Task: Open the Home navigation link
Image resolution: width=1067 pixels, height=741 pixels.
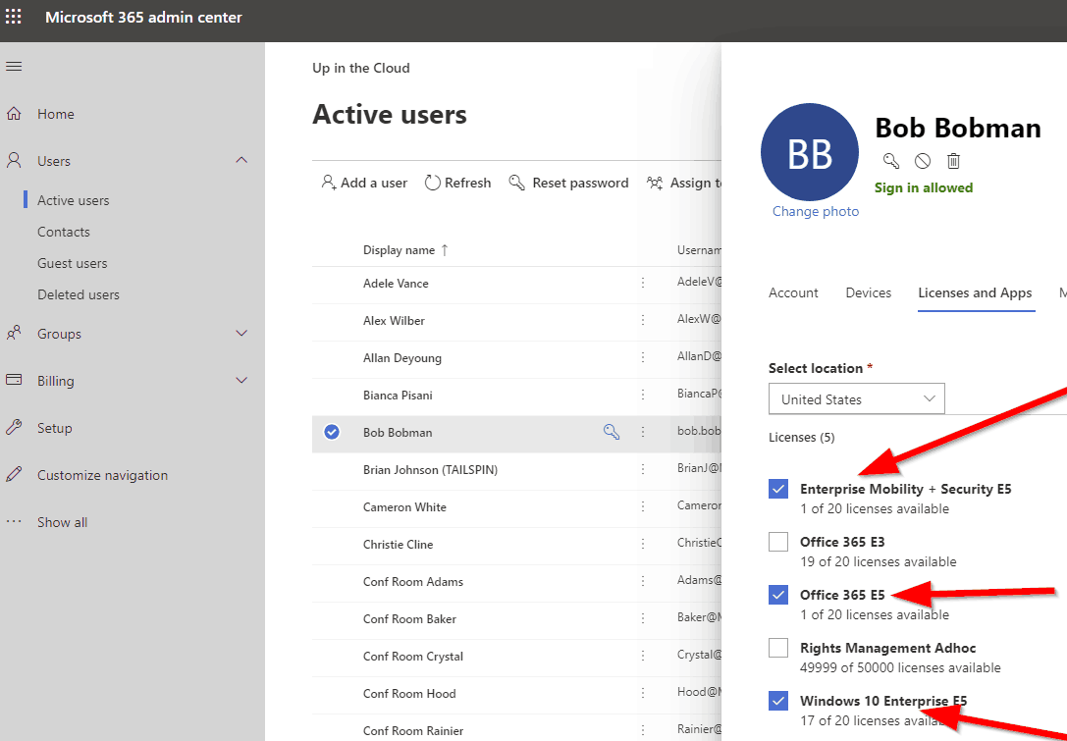Action: pyautogui.click(x=56, y=114)
